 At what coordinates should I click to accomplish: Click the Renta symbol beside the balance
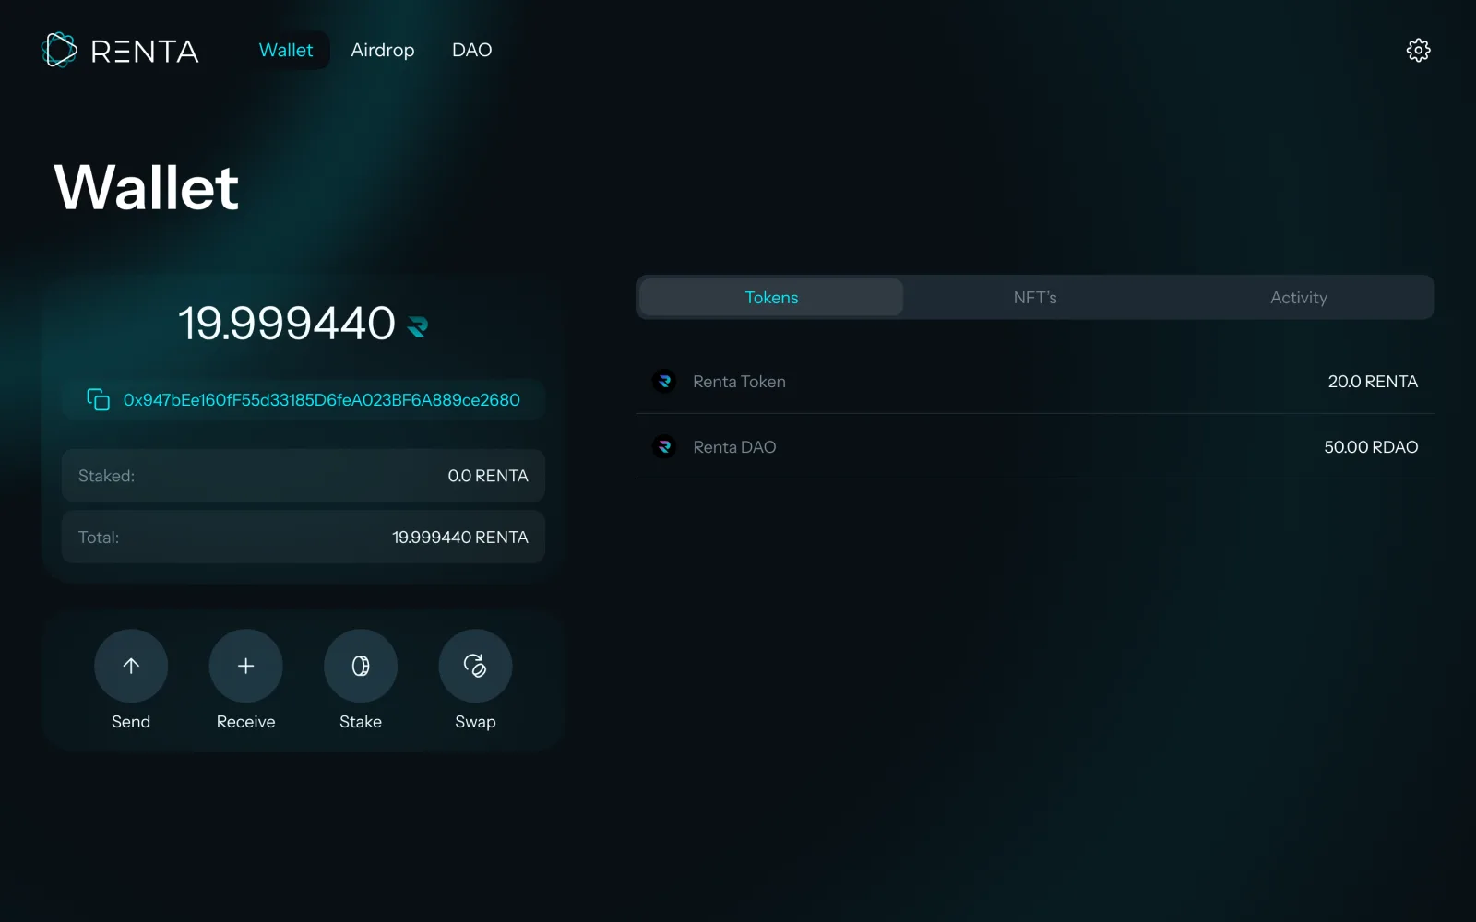click(417, 326)
